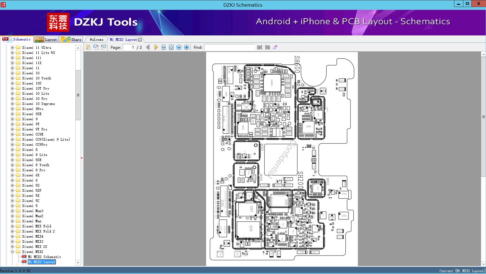Click the folder icon beside Xiaomi MIX Fold
Screen dimensions: 486x274
(x=18, y=226)
